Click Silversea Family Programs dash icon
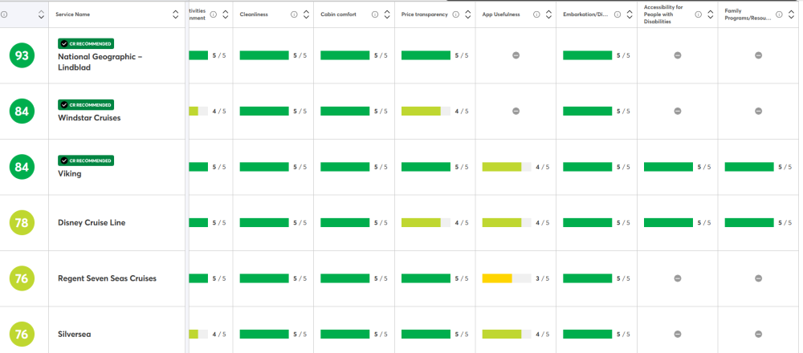Screen dimensions: 803x353 [x=759, y=334]
